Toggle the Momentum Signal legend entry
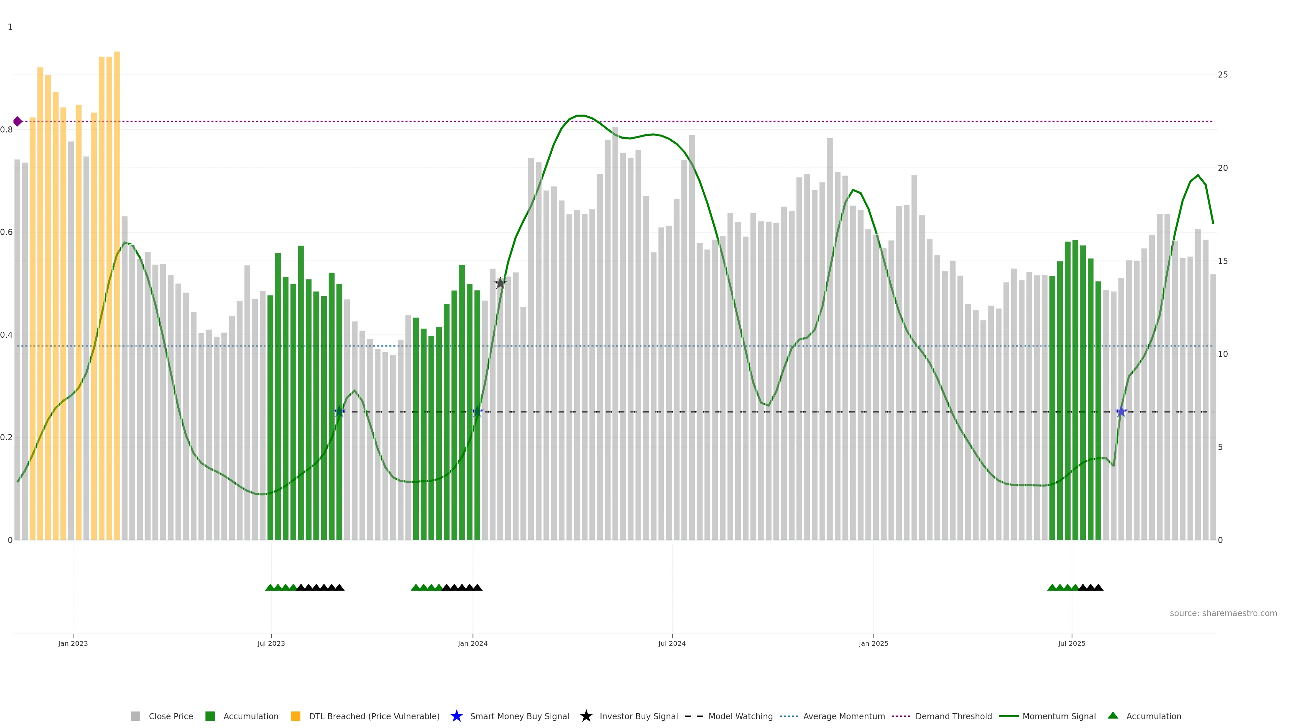This screenshot has height=728, width=1294. (x=1058, y=716)
